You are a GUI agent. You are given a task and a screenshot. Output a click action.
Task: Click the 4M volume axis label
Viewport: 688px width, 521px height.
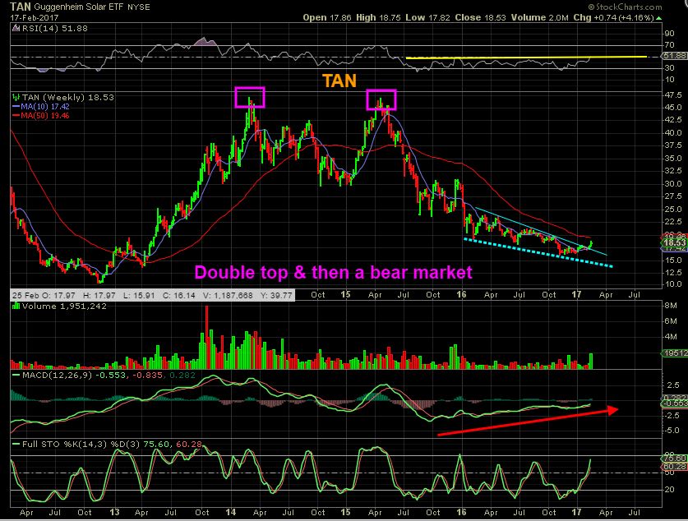click(x=671, y=337)
